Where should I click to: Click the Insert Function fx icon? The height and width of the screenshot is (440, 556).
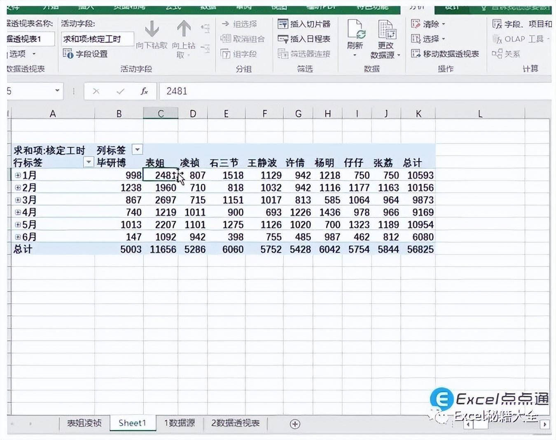pos(144,91)
